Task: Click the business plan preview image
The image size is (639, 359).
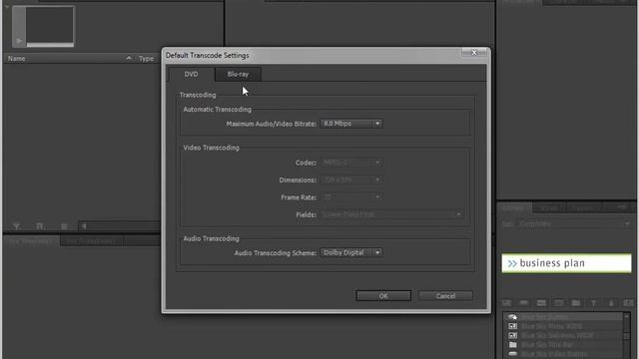Action: click(566, 263)
